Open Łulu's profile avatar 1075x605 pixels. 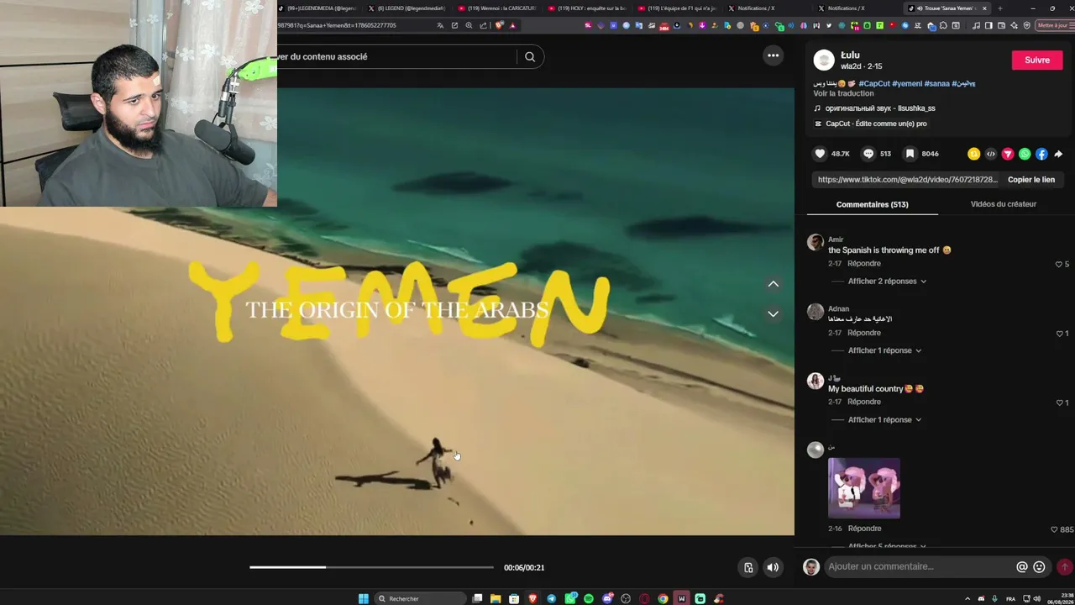824,60
